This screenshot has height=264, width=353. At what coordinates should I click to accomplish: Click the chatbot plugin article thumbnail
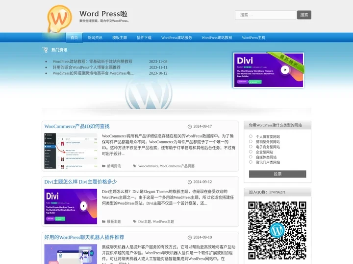point(71,254)
